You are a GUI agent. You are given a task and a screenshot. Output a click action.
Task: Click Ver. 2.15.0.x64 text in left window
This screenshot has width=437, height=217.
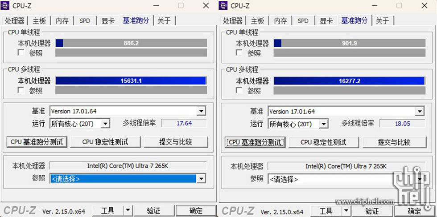click(x=63, y=212)
